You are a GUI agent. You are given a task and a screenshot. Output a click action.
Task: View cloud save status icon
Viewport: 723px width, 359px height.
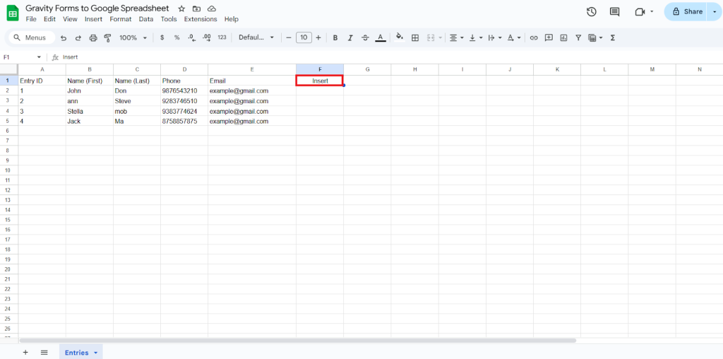click(x=212, y=8)
